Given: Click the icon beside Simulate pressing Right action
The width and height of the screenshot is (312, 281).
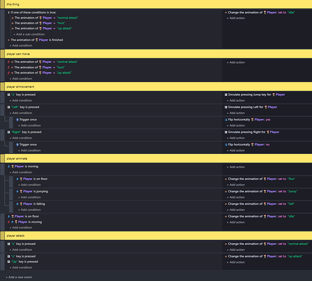Looking at the screenshot, I should pos(226,132).
